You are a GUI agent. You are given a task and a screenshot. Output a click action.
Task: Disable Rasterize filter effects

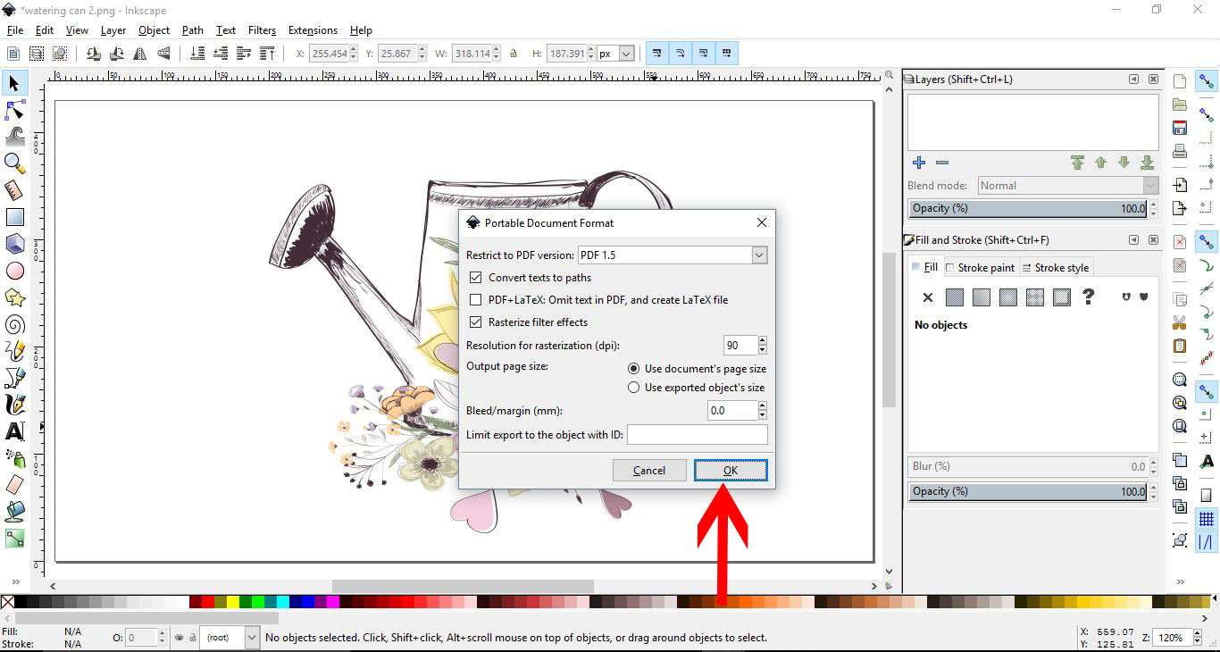[475, 322]
